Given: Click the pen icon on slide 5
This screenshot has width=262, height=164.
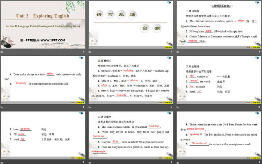Looking at the screenshot, I should click(170, 98).
